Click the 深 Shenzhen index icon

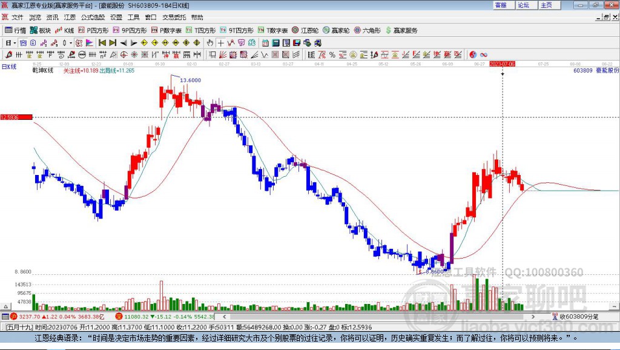click(x=119, y=316)
